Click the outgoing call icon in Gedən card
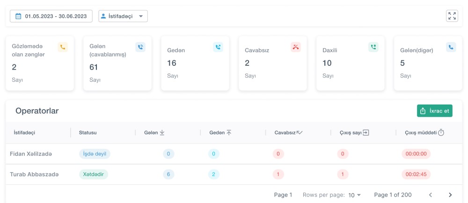 [218, 47]
